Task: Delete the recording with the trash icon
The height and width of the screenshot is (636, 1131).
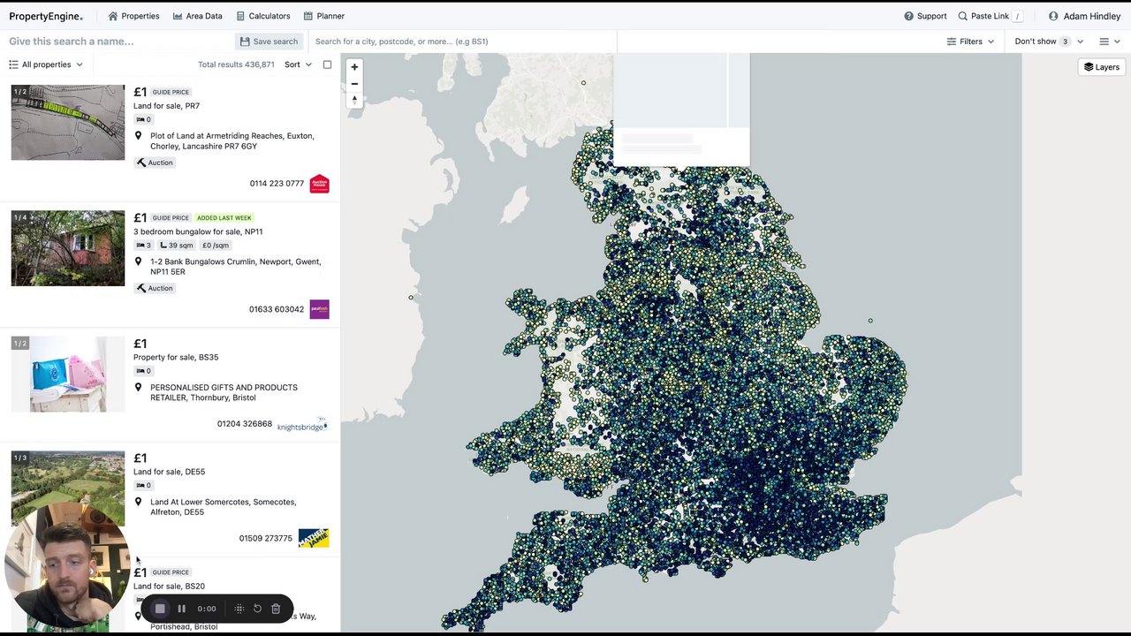Action: coord(276,609)
